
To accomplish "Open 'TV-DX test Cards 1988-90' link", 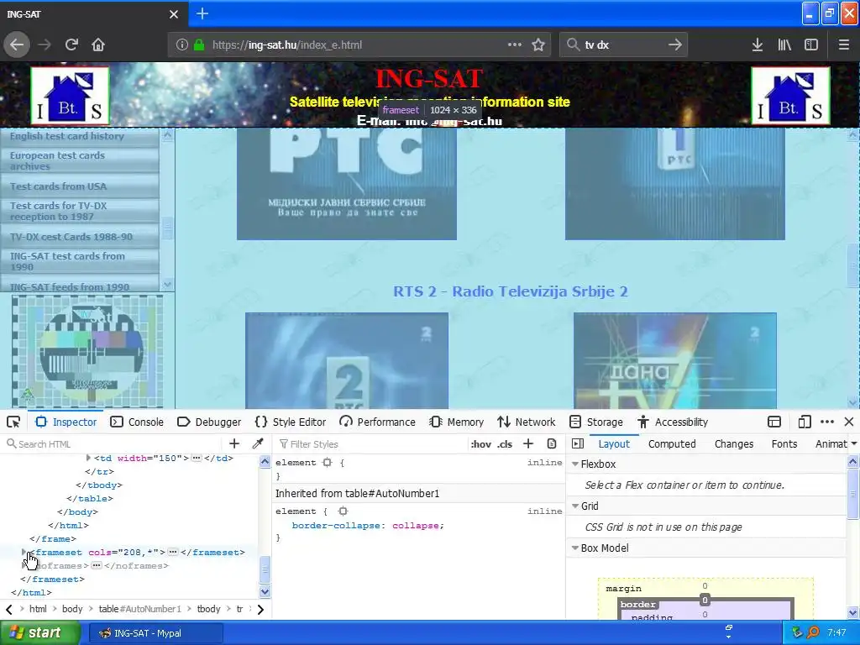I will pos(71,237).
